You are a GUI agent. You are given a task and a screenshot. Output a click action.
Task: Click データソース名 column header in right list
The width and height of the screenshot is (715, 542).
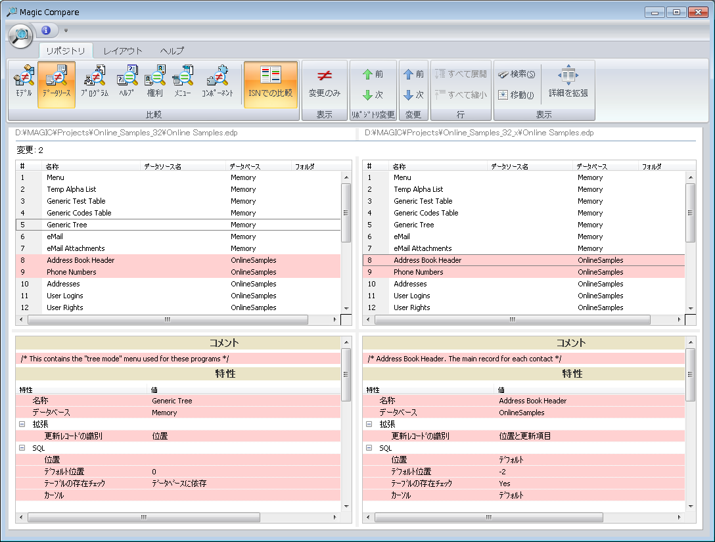tap(530, 166)
